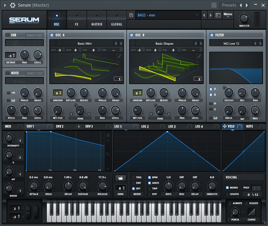Enable LFO TRIG mode
The image size is (268, 226).
coord(133,177)
